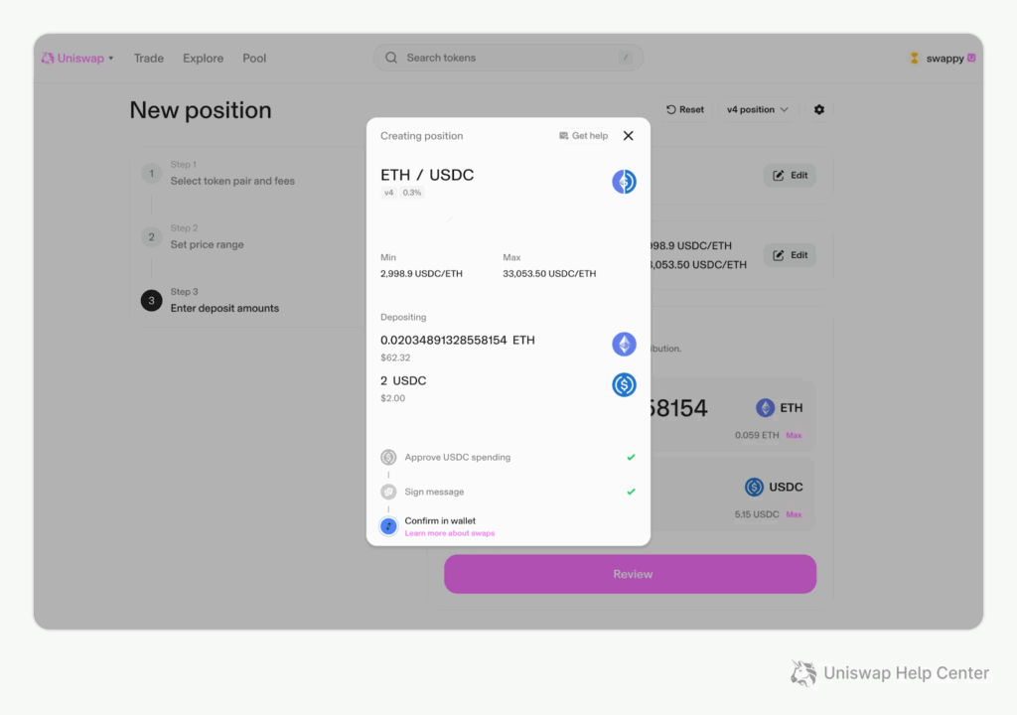Close the Creating position dialog

(x=628, y=136)
